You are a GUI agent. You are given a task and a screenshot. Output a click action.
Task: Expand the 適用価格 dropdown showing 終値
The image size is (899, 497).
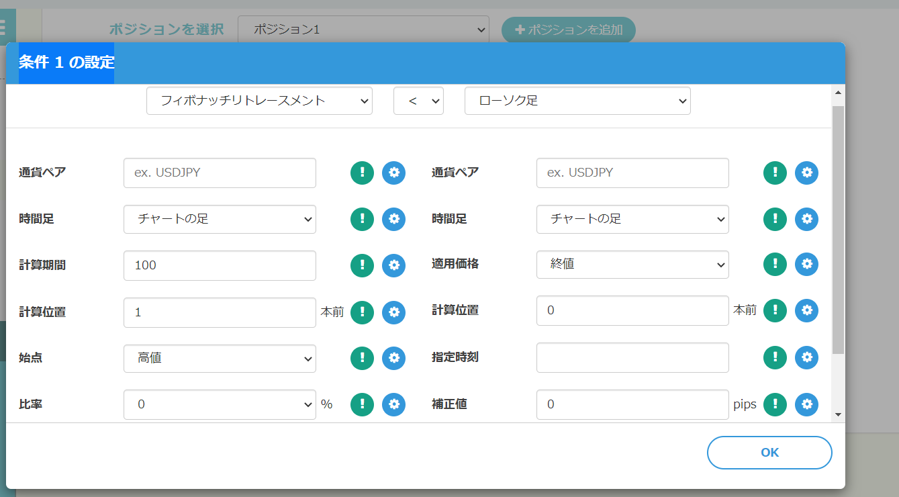[x=632, y=265]
